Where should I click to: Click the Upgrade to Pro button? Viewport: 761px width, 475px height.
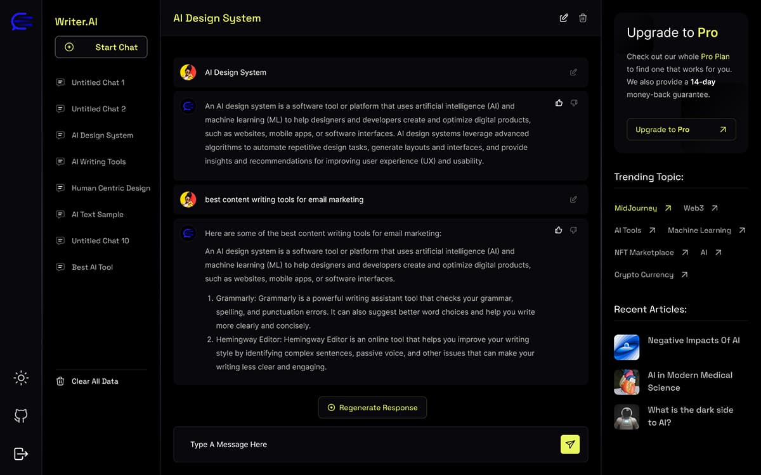pyautogui.click(x=681, y=129)
